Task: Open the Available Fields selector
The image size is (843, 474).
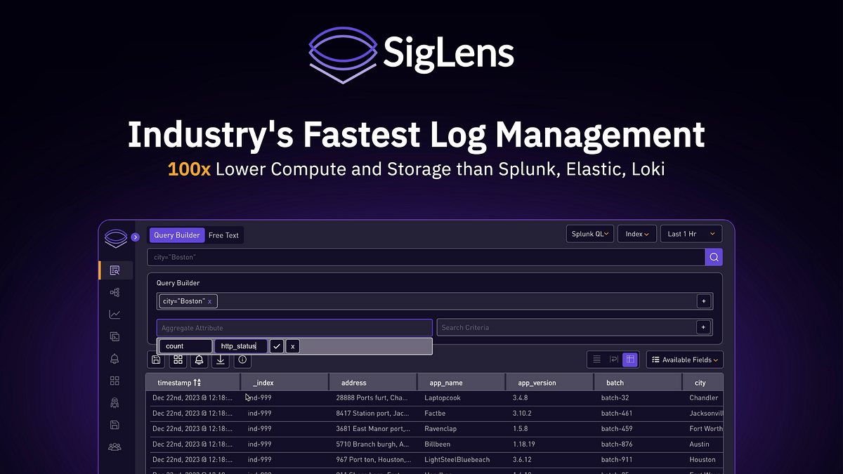Action: [x=684, y=359]
